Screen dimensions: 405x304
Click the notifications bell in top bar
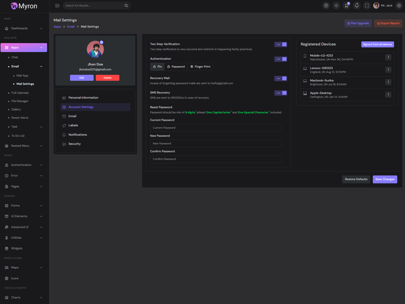[356, 6]
